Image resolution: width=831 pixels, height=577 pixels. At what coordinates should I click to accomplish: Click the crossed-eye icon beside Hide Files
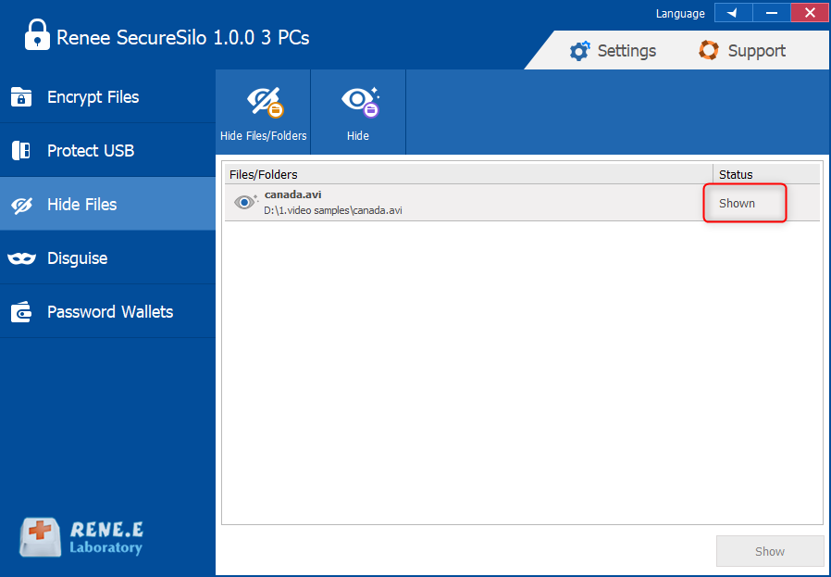pos(21,205)
